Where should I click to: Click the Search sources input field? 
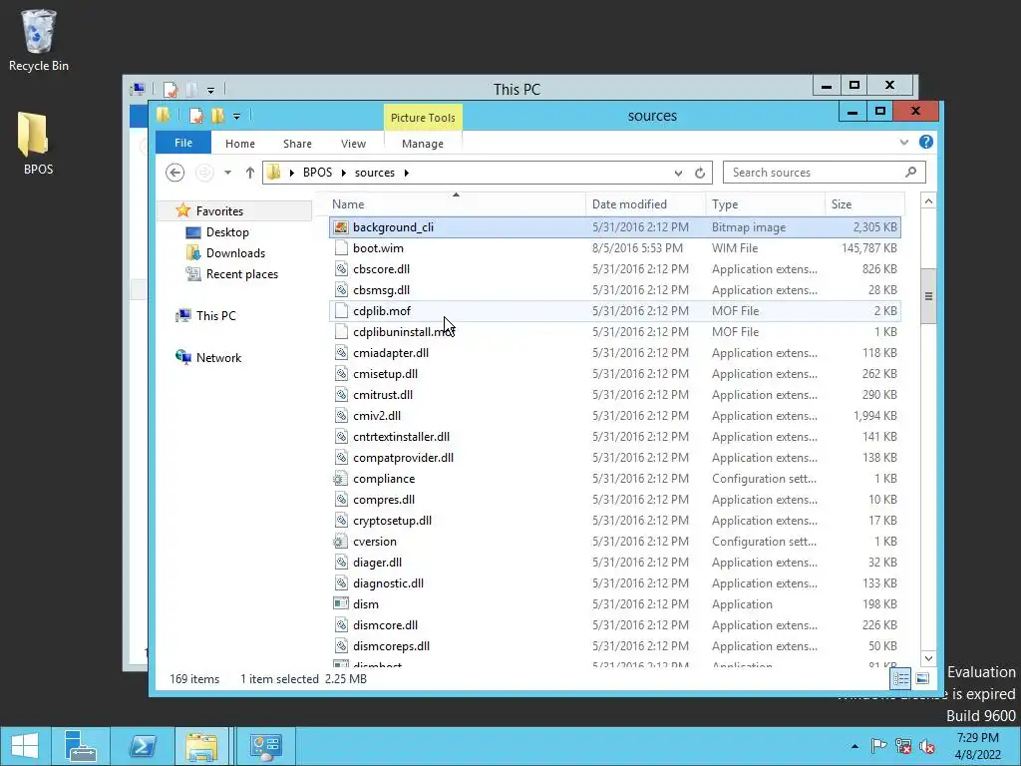(x=814, y=173)
